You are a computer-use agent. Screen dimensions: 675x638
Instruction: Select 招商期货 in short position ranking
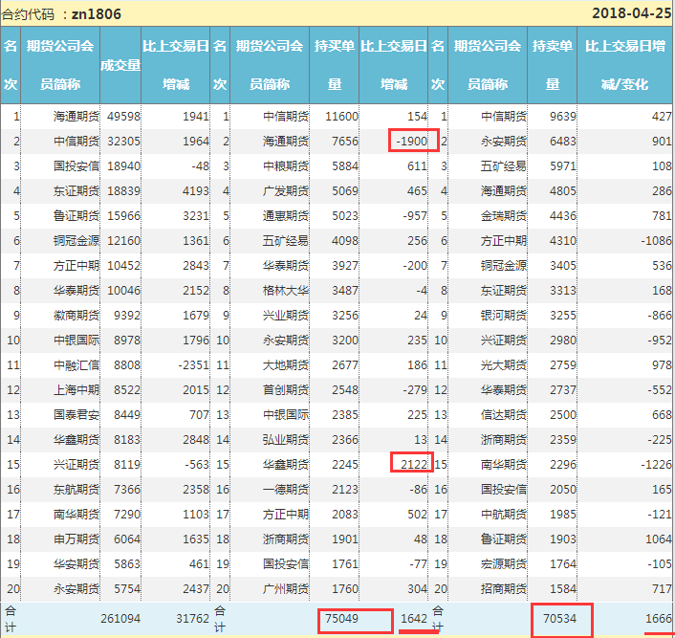pos(504,589)
